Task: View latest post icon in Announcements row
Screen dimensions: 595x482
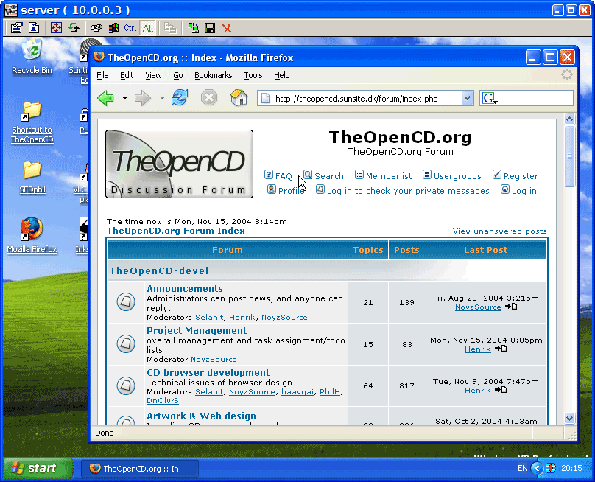Action: click(511, 307)
